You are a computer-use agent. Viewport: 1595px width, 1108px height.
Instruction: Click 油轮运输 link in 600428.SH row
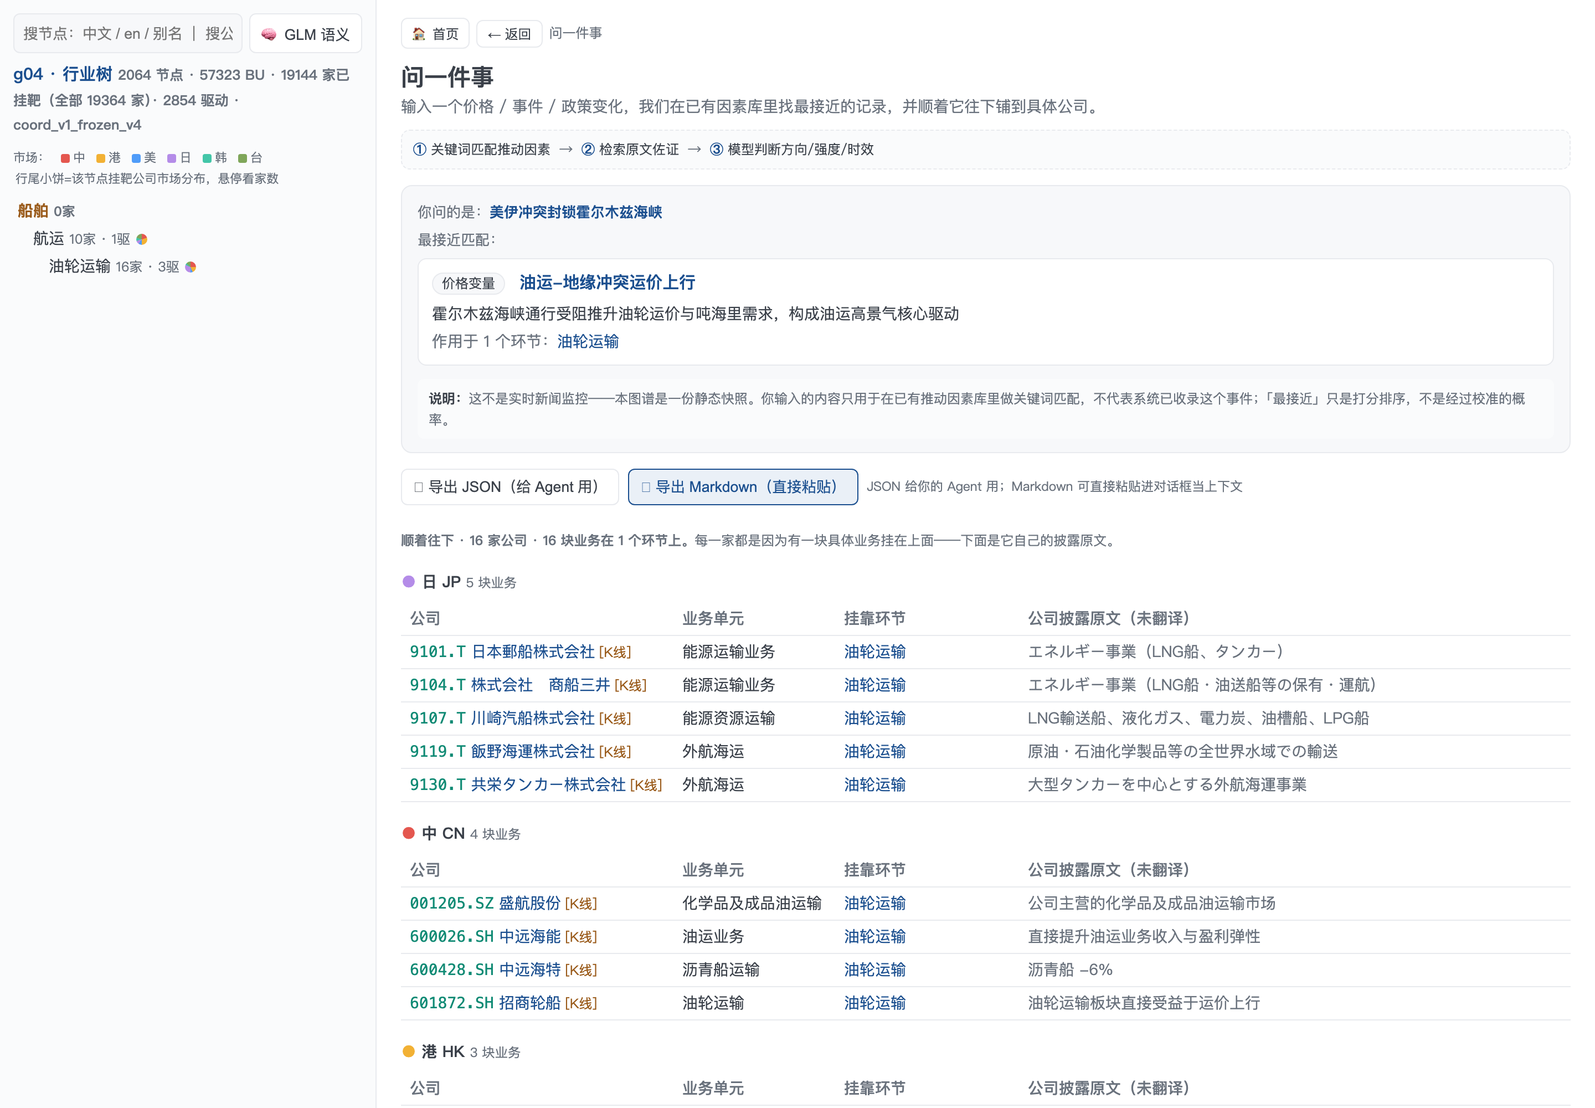click(874, 971)
